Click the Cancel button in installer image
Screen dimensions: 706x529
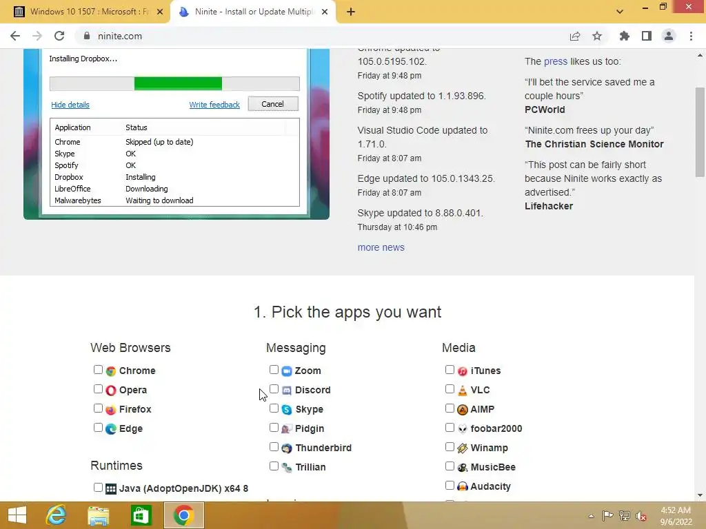[273, 104]
